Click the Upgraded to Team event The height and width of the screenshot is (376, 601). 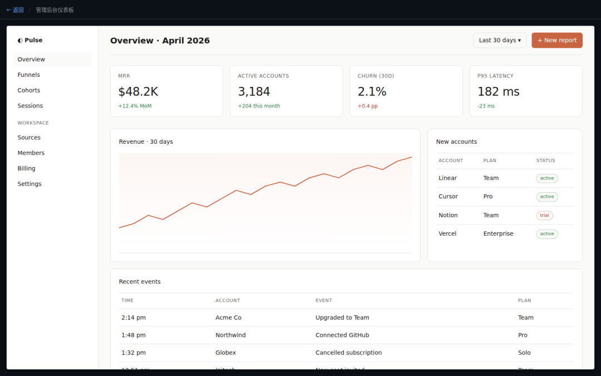342,318
